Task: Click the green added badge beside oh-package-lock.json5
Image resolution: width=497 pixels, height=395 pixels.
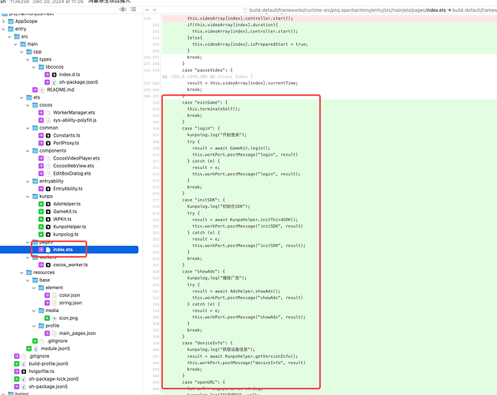Action: [17, 379]
